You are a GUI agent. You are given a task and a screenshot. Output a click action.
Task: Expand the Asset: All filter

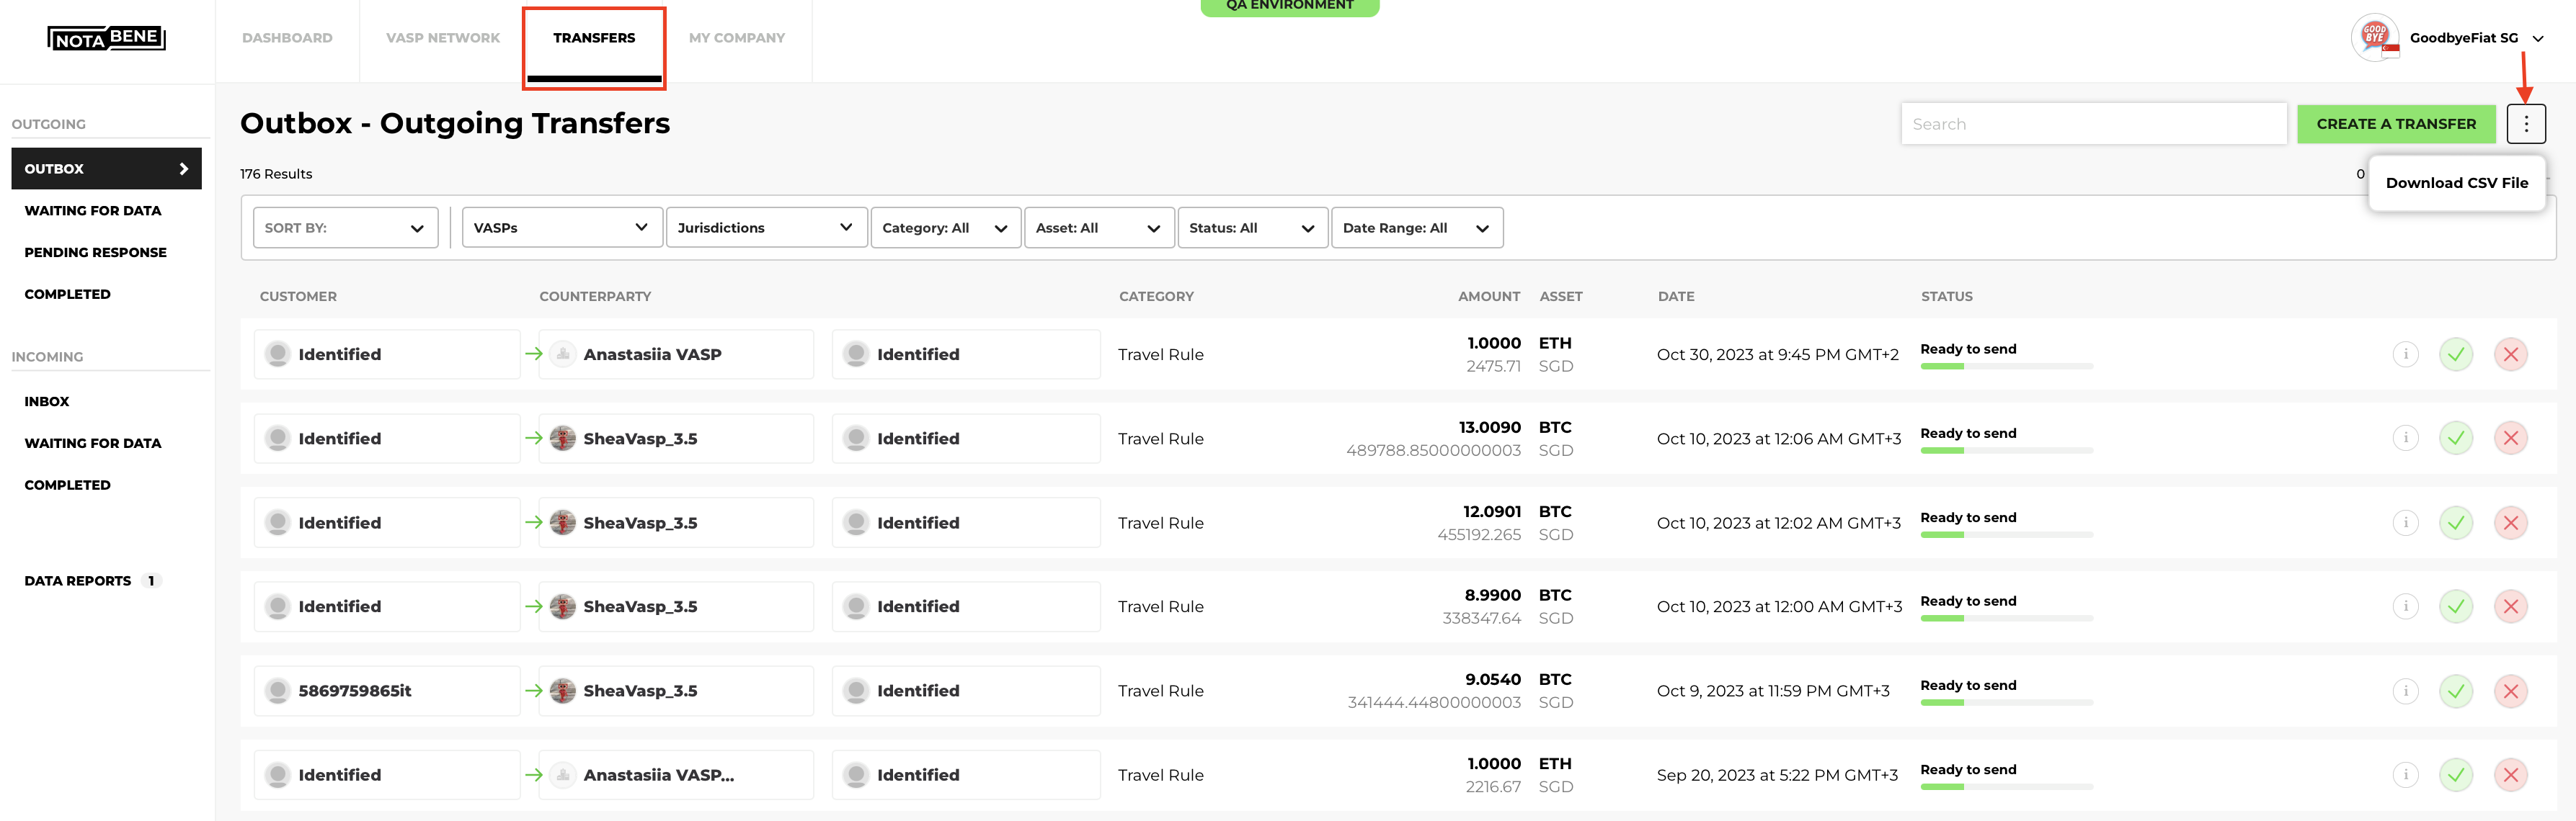tap(1099, 228)
